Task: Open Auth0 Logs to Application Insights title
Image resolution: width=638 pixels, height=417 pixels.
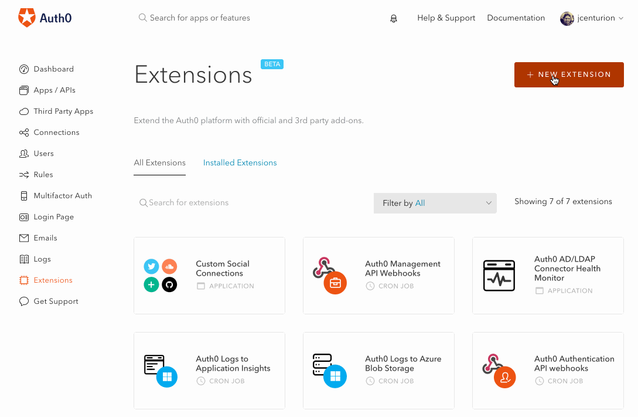Action: [x=233, y=364]
